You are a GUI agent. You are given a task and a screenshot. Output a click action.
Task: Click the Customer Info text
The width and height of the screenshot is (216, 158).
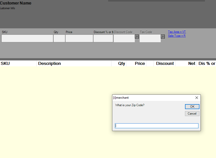coord(7,8)
